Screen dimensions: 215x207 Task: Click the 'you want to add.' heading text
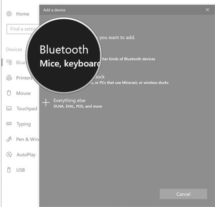(x=117, y=38)
